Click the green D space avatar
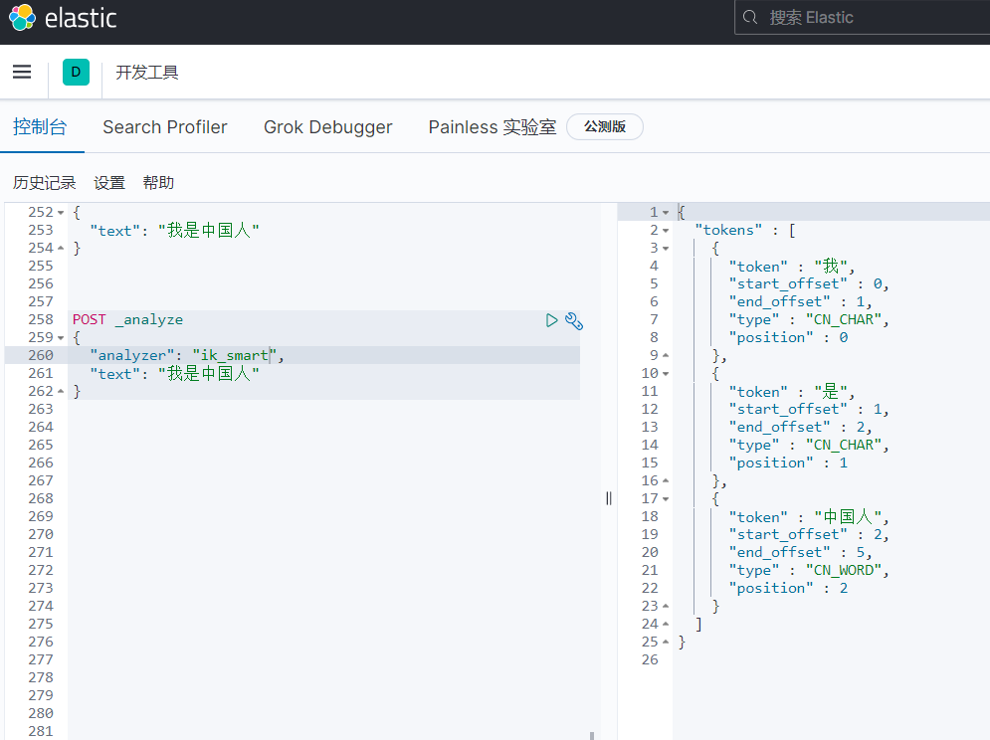This screenshot has width=990, height=740. click(x=76, y=72)
